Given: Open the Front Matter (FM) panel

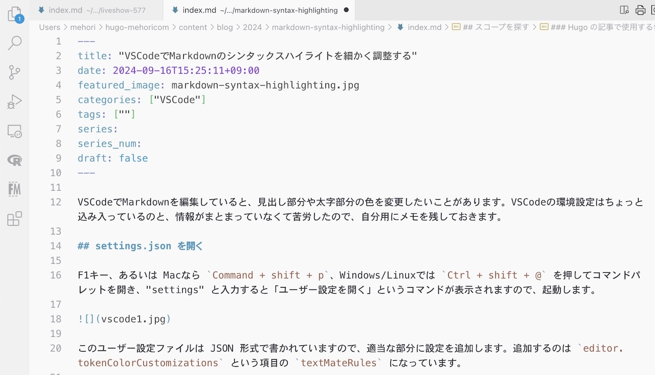Looking at the screenshot, I should pyautogui.click(x=15, y=190).
